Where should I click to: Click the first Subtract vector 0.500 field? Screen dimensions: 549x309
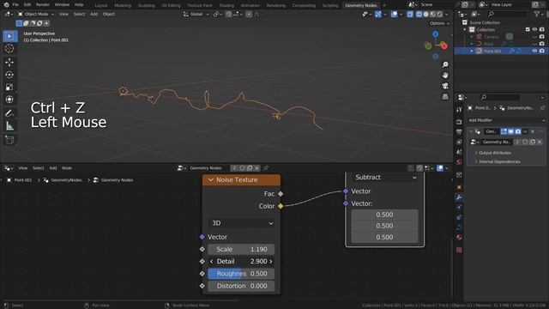385,215
